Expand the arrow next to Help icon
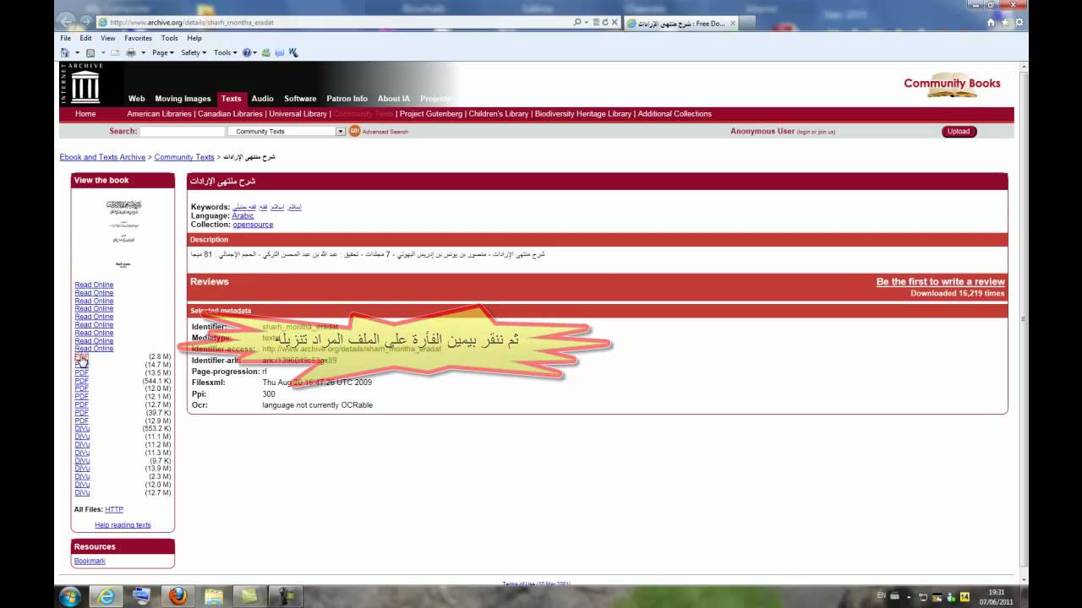 [255, 53]
